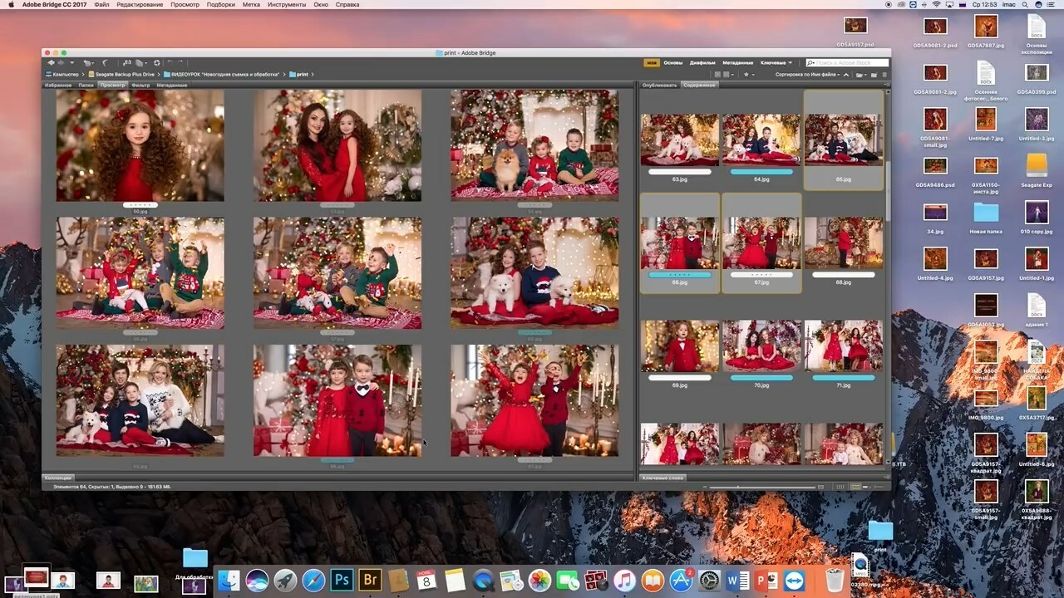Open the Подборки menu

220,4
